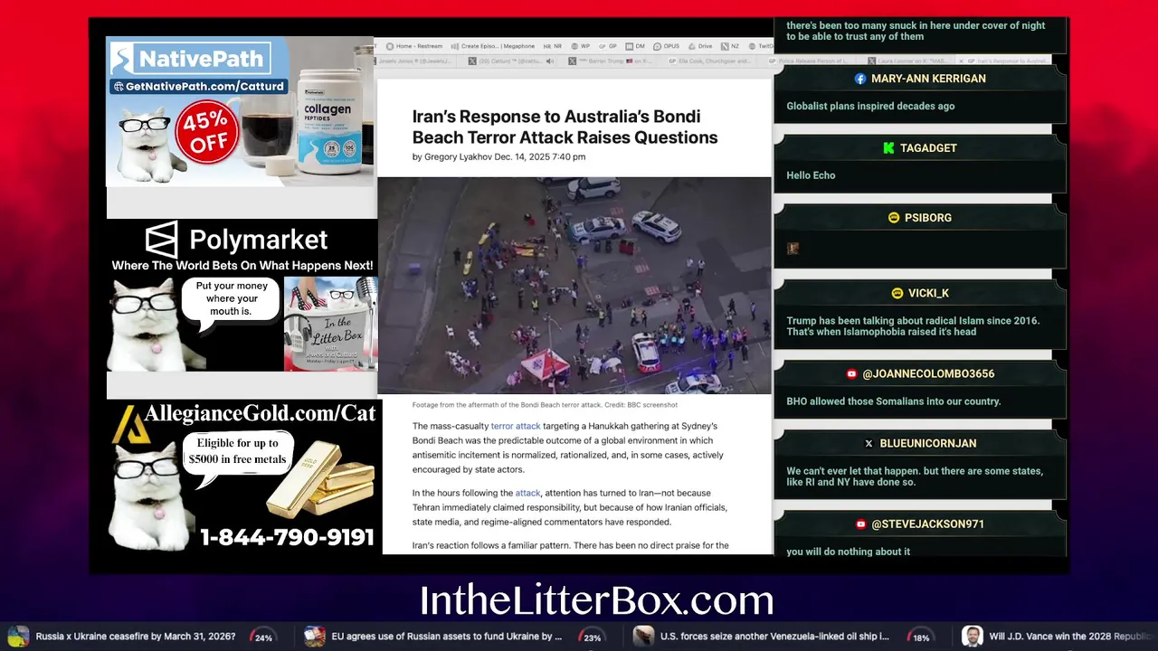Image resolution: width=1158 pixels, height=651 pixels.
Task: Click the emote in PSIBORG's message
Action: point(793,248)
